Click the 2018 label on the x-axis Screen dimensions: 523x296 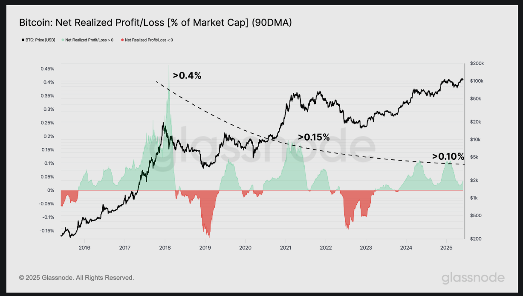(165, 247)
